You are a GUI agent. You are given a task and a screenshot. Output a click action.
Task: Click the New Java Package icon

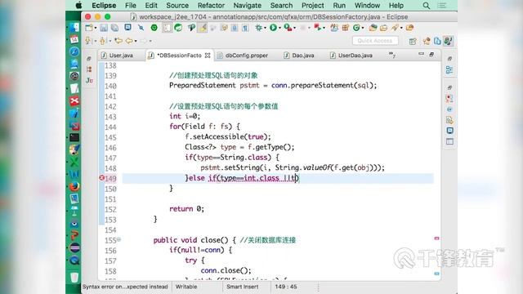click(345, 28)
